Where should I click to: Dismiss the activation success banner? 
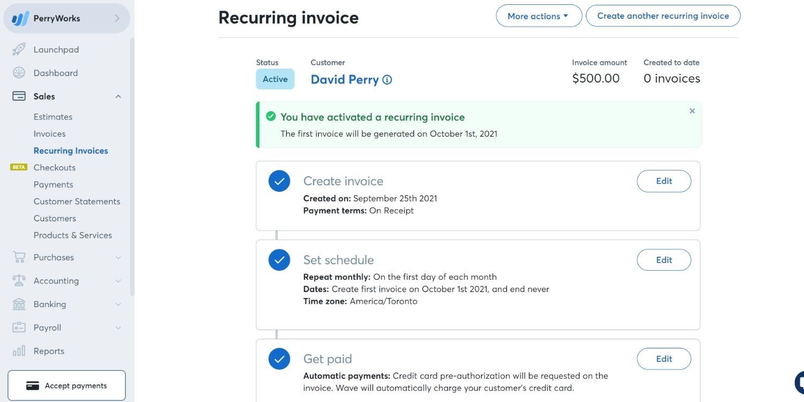coord(691,111)
